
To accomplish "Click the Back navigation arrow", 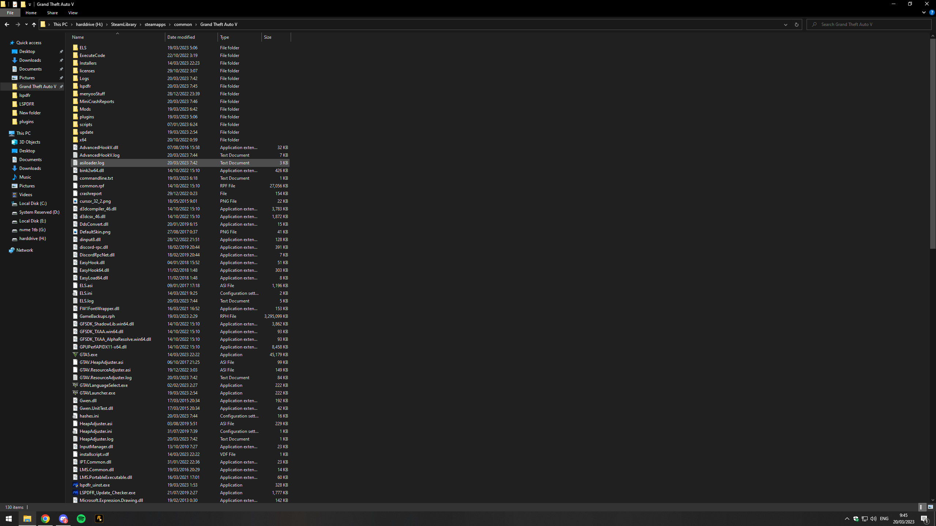I will [x=7, y=24].
